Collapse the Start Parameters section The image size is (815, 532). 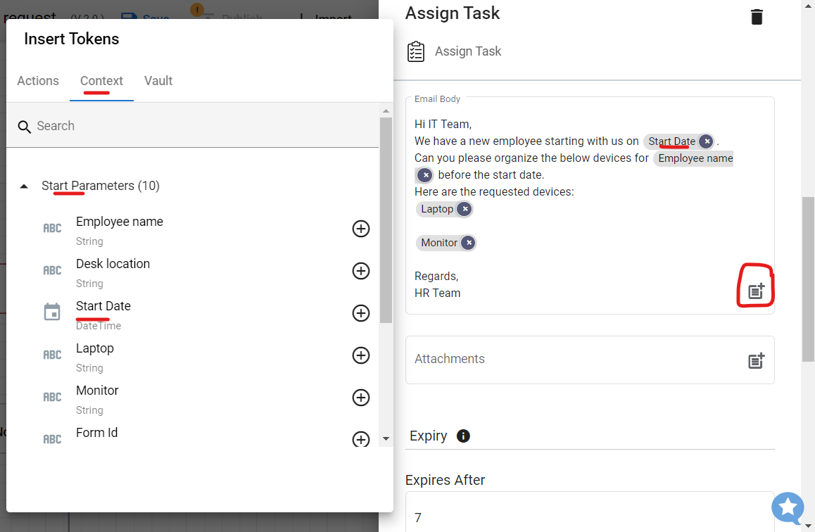click(x=24, y=185)
